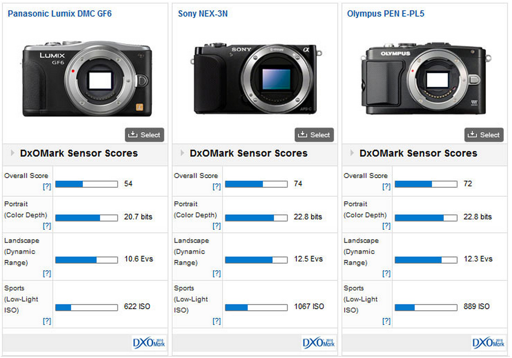Open the Olympus PEN E-PL5 title link

point(386,14)
